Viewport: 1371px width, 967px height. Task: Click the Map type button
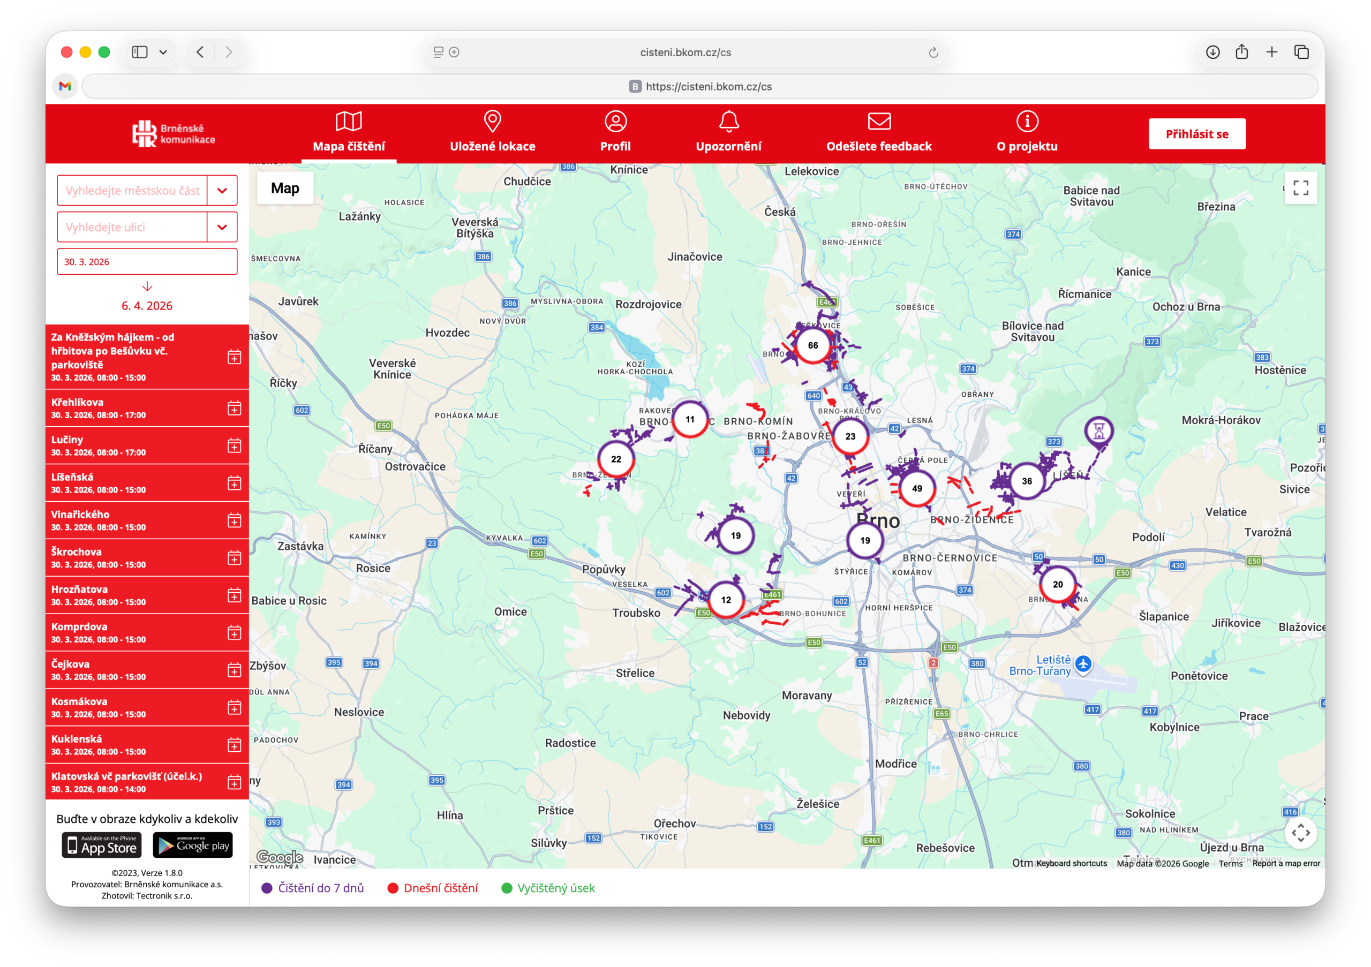pos(285,188)
